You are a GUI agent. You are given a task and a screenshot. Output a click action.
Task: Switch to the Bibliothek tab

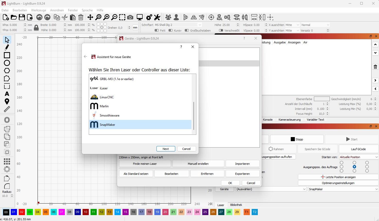(236, 205)
